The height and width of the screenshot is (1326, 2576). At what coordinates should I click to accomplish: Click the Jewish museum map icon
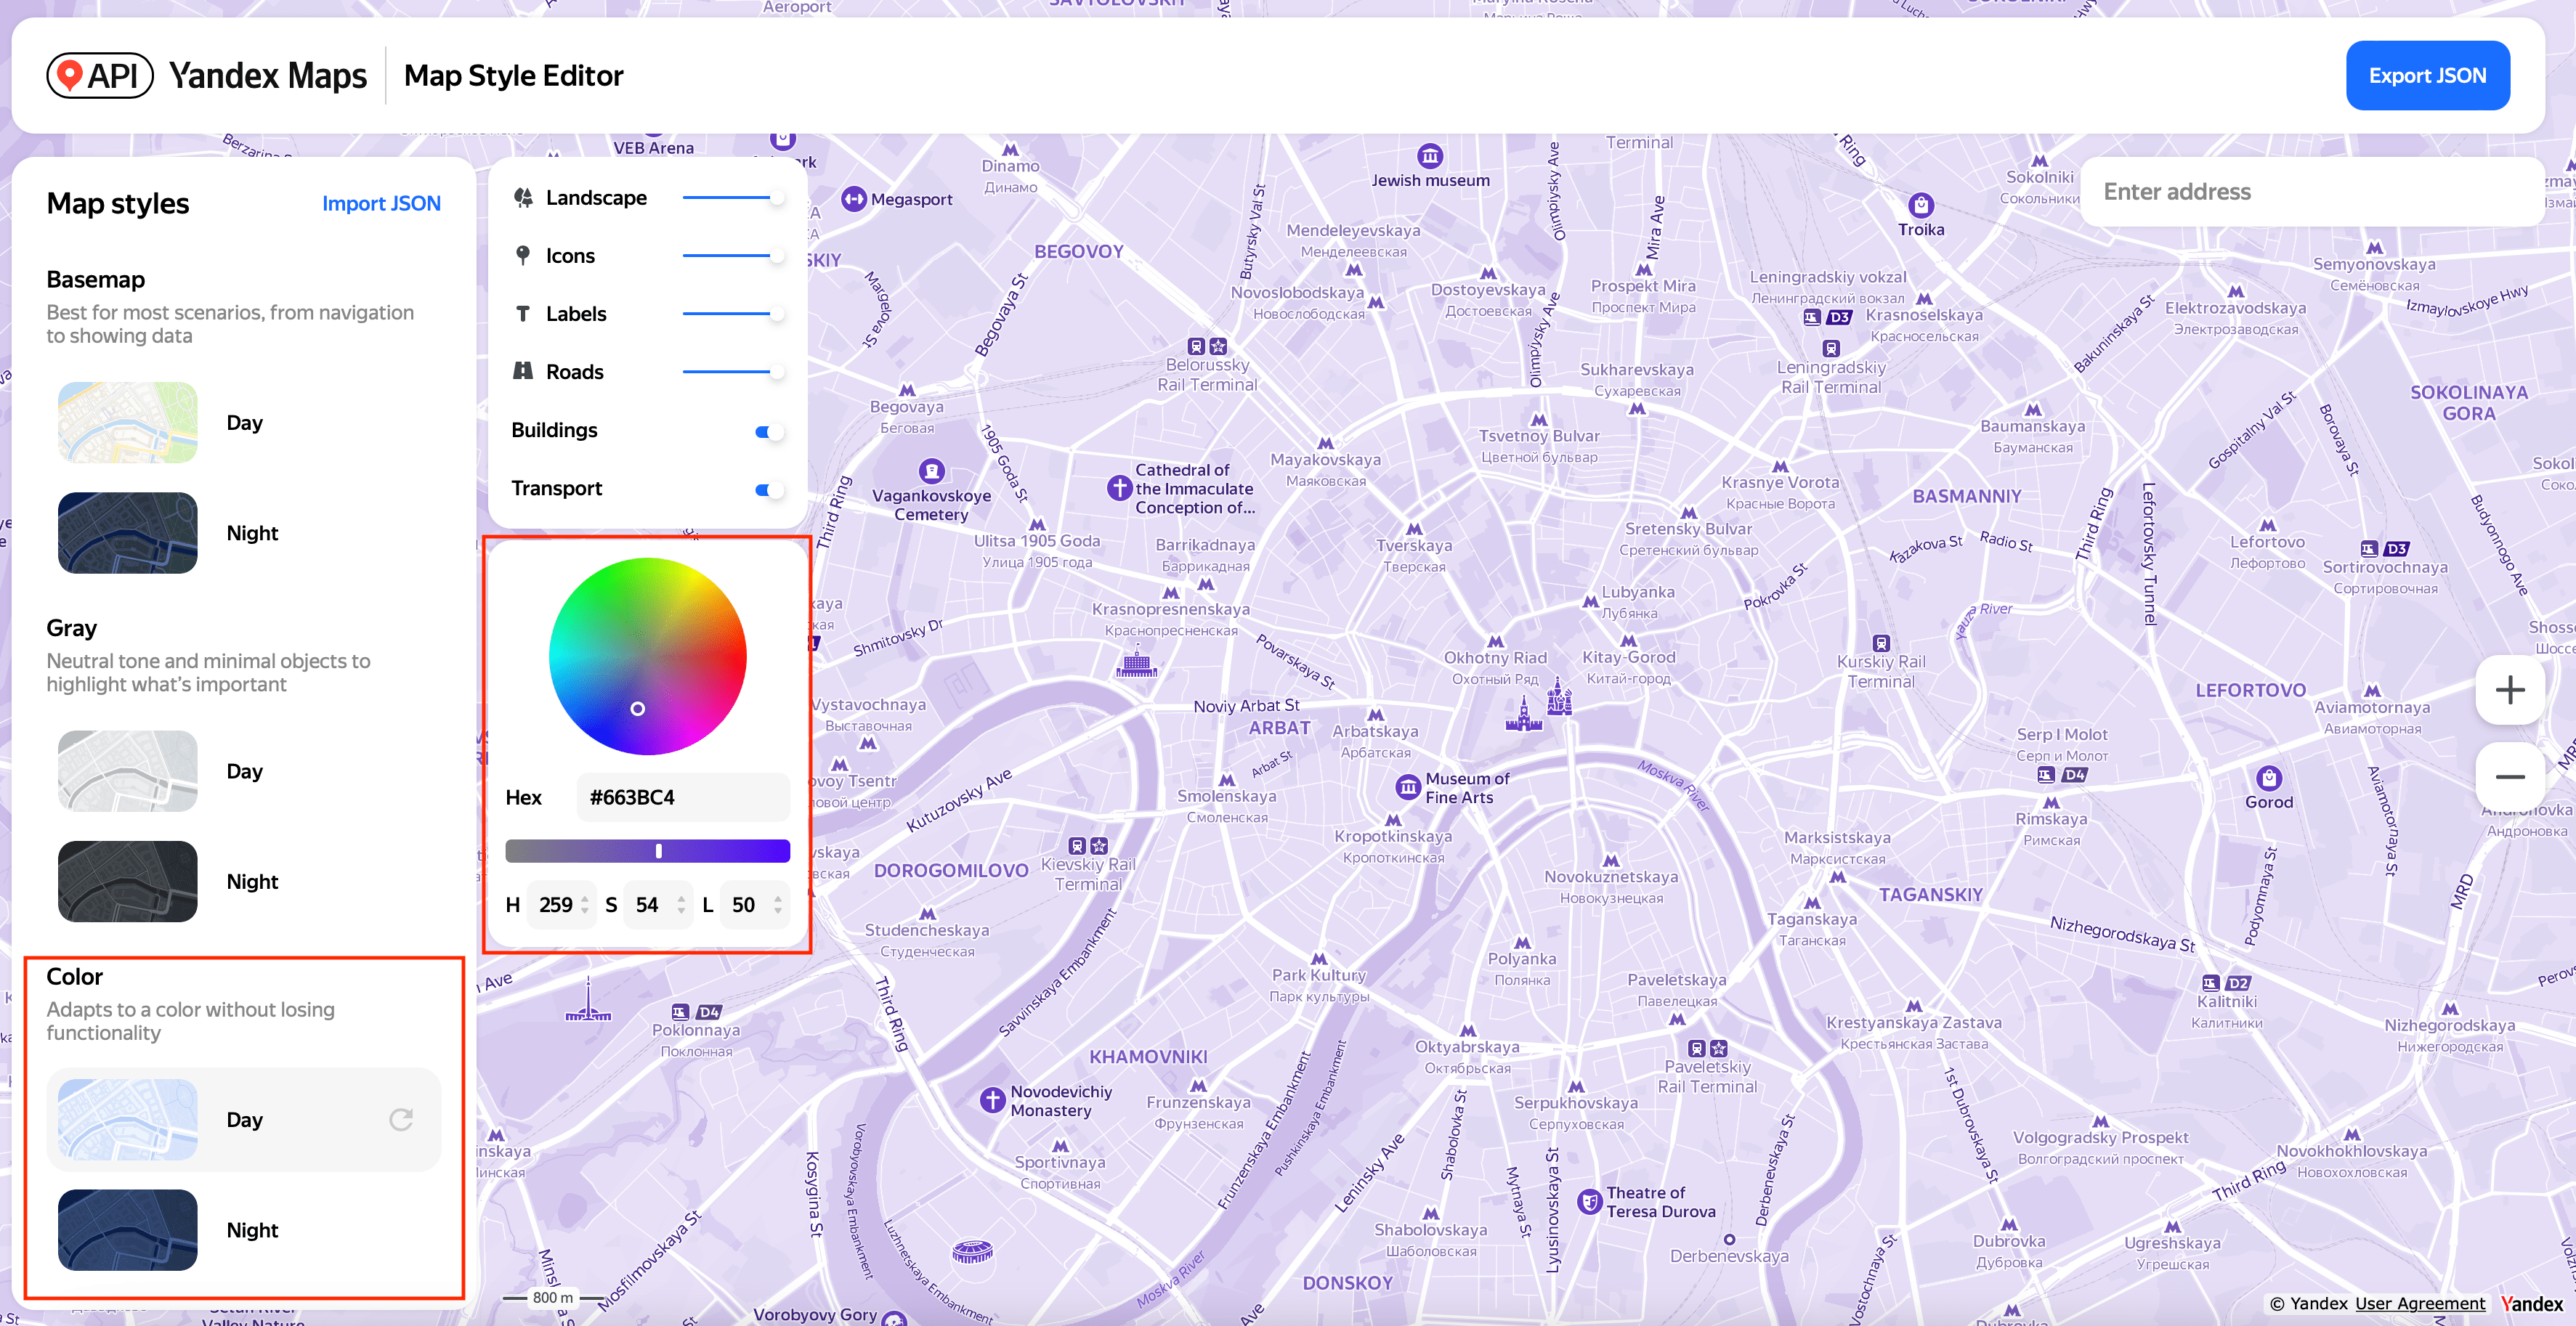[1430, 156]
